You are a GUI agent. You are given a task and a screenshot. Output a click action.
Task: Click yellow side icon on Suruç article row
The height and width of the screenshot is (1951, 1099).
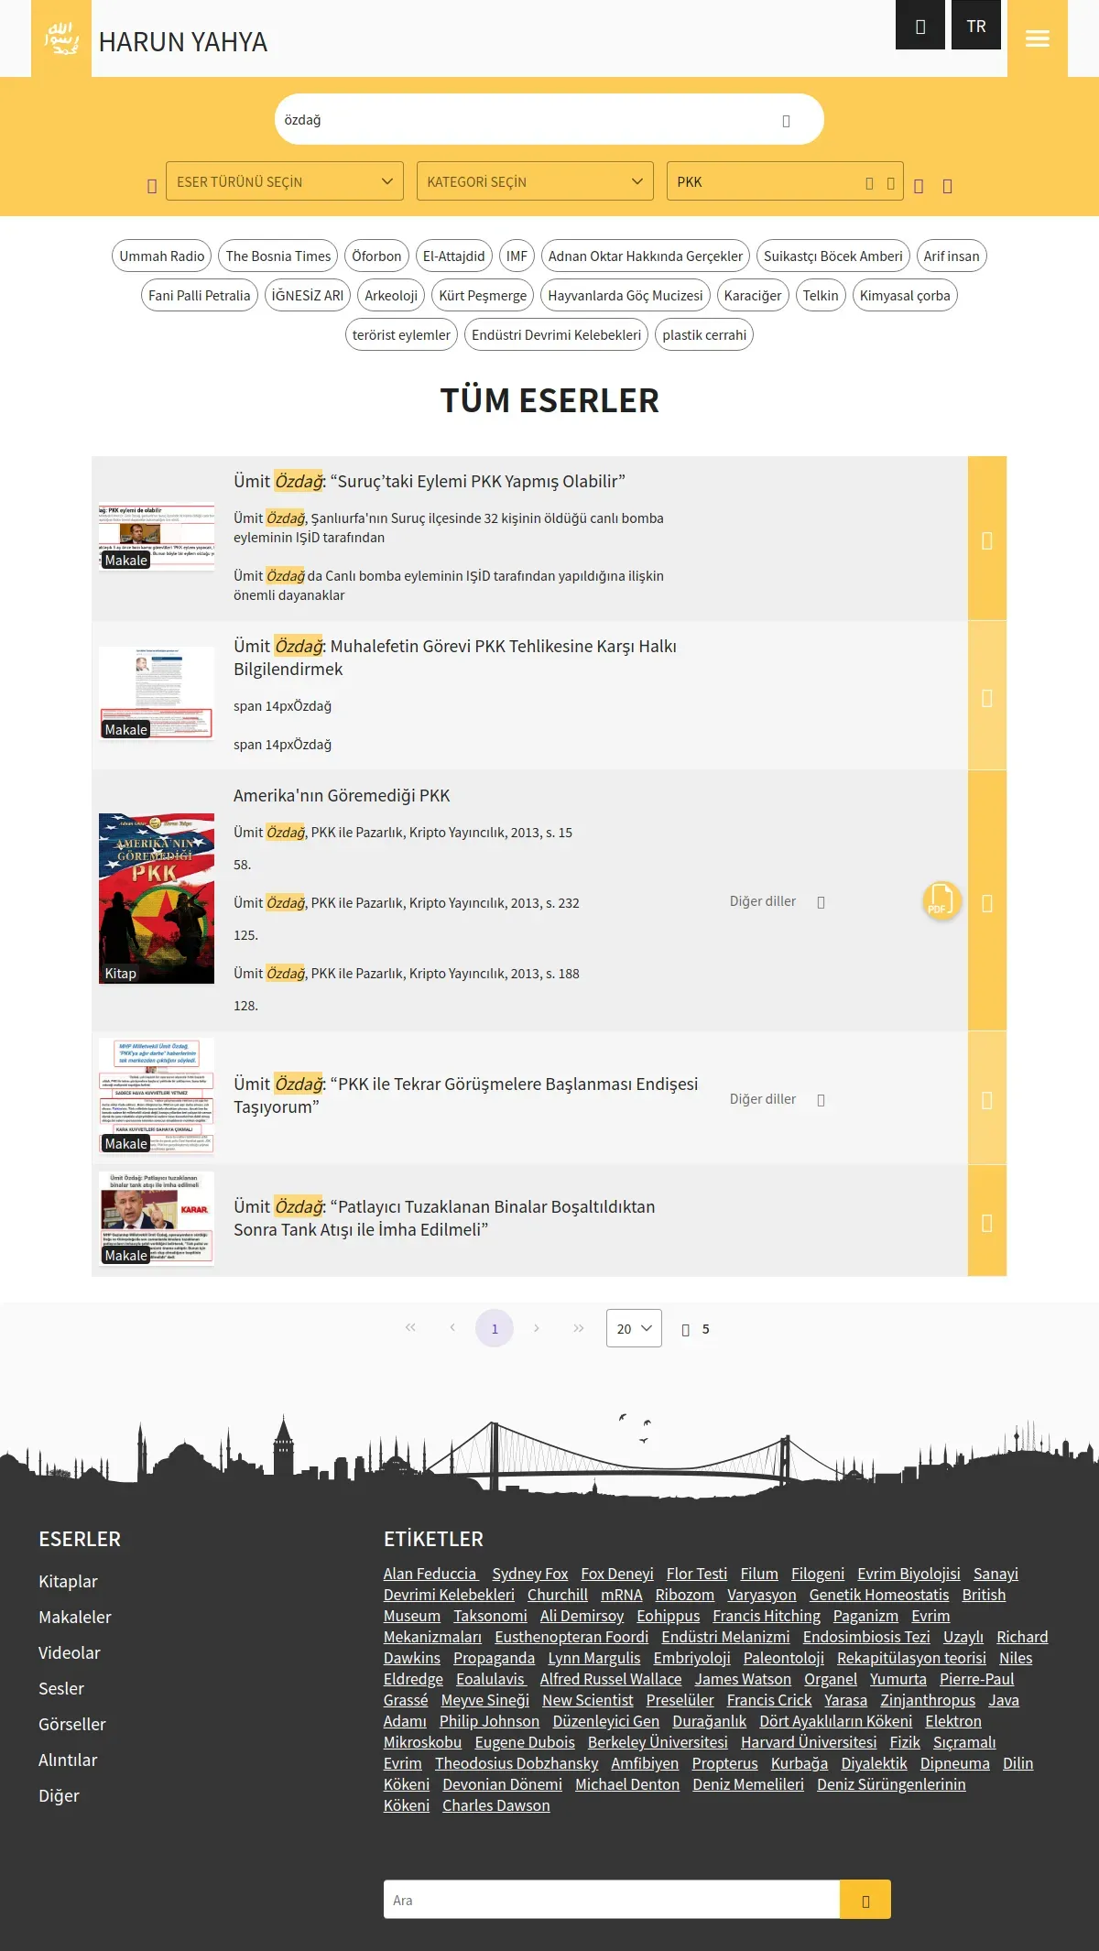pos(987,539)
